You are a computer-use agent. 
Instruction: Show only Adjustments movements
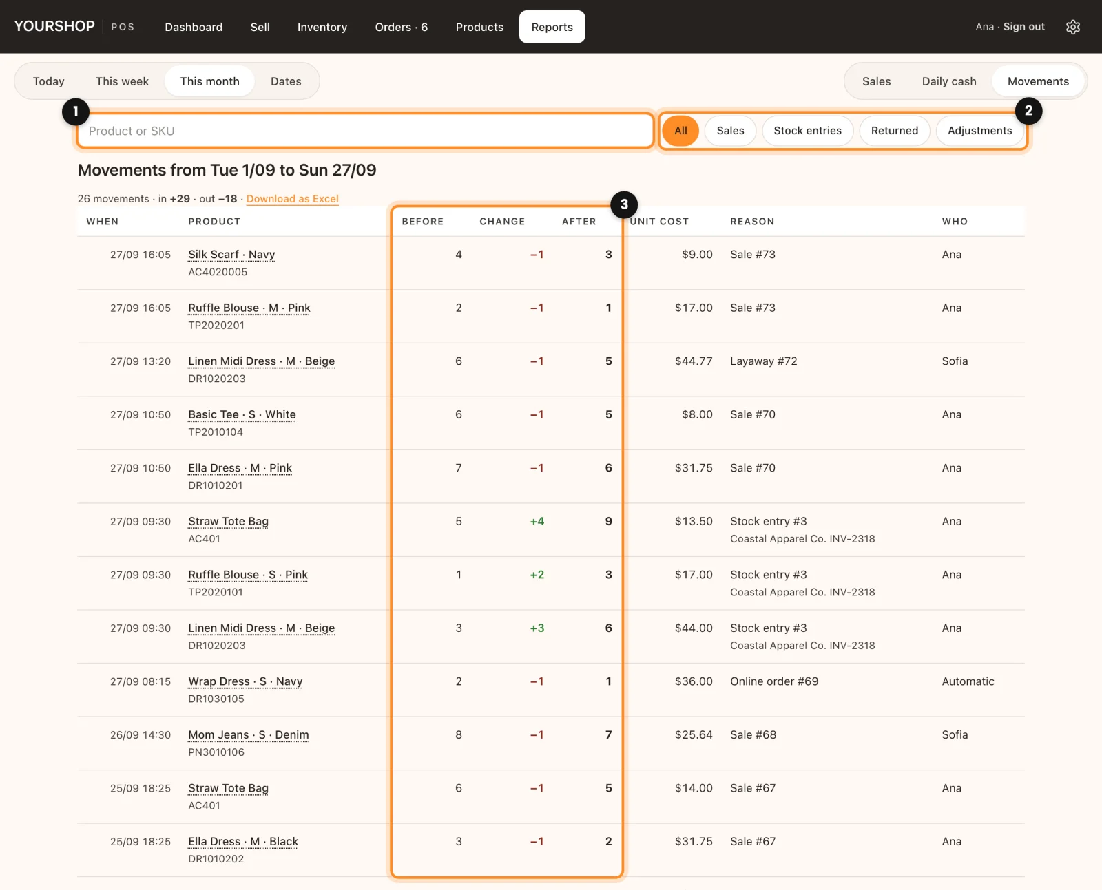[x=979, y=131]
